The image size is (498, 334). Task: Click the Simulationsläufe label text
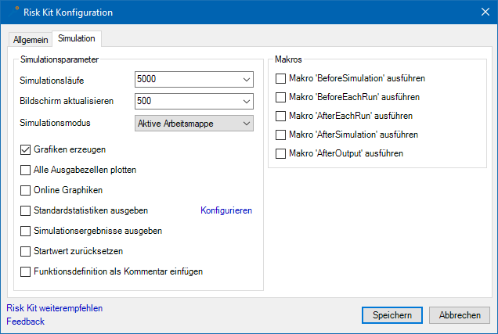click(52, 81)
